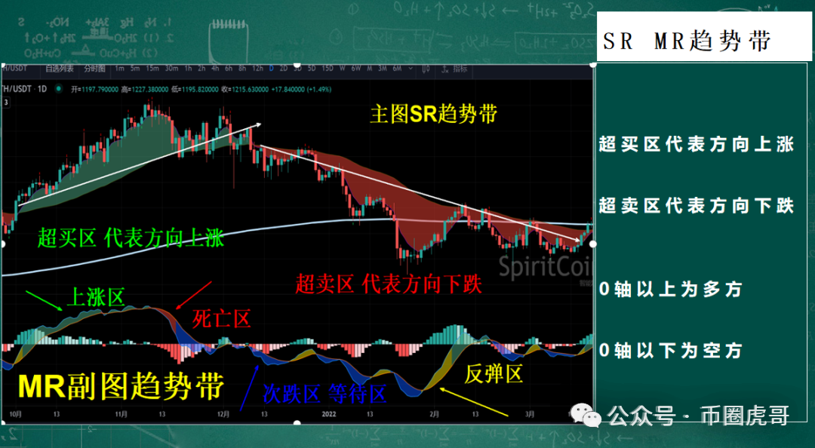The height and width of the screenshot is (448, 815).
Task: Select the 1m timeframe
Action: tap(120, 69)
